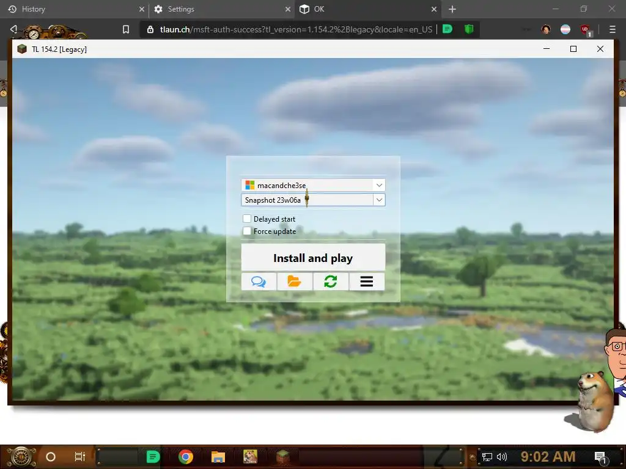Click the TL launcher block icon in title bar
626x469 pixels.
pos(22,49)
